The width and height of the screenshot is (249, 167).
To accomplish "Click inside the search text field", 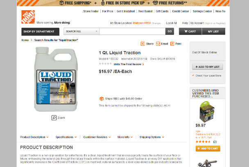I will pyautogui.click(x=132, y=31).
